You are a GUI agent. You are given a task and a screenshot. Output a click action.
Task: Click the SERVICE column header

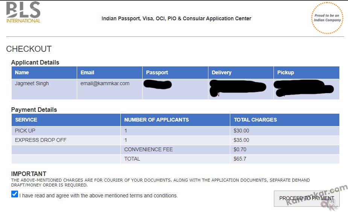point(66,120)
